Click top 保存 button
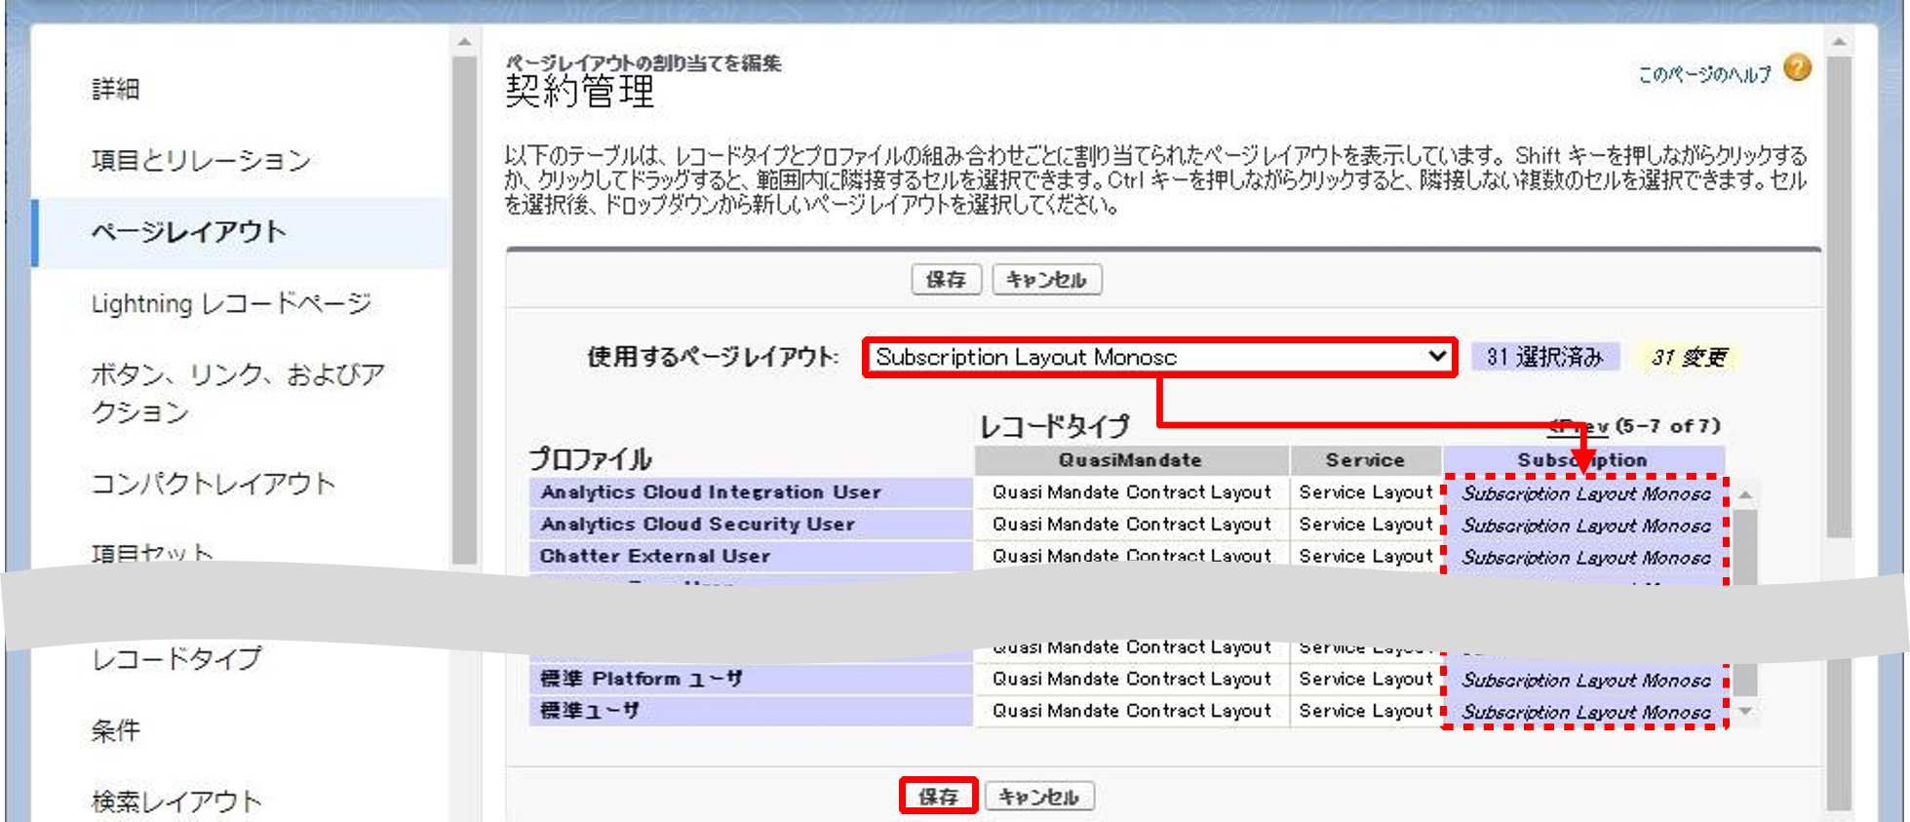Screen dimensions: 1910x822 point(946,280)
